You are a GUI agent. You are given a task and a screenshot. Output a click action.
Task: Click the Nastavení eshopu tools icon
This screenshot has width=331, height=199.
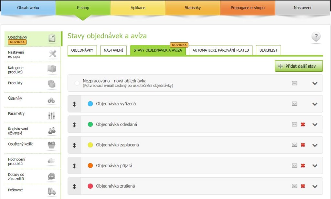52,54
